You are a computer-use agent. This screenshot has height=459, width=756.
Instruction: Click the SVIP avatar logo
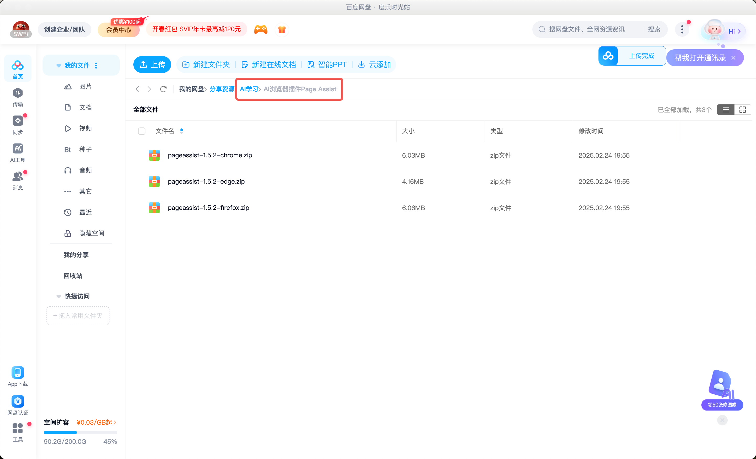[20, 29]
